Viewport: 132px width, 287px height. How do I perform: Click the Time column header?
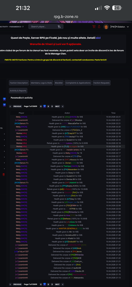coord(113,113)
